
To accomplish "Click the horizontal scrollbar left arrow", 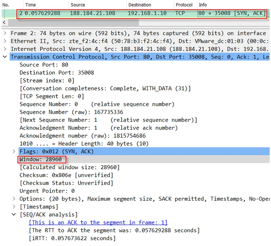I will coord(4,22).
